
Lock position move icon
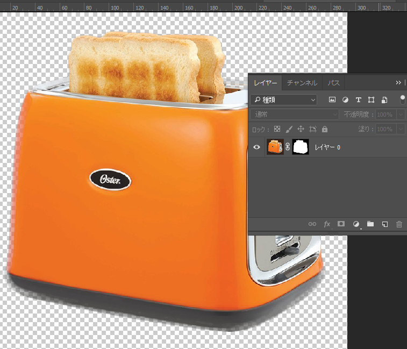[301, 129]
